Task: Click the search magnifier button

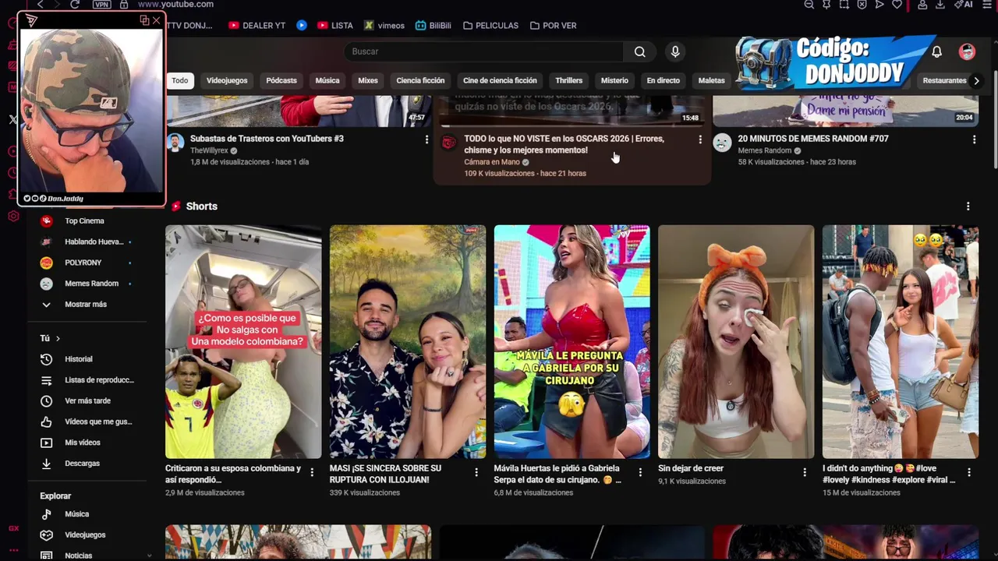Action: 639,51
